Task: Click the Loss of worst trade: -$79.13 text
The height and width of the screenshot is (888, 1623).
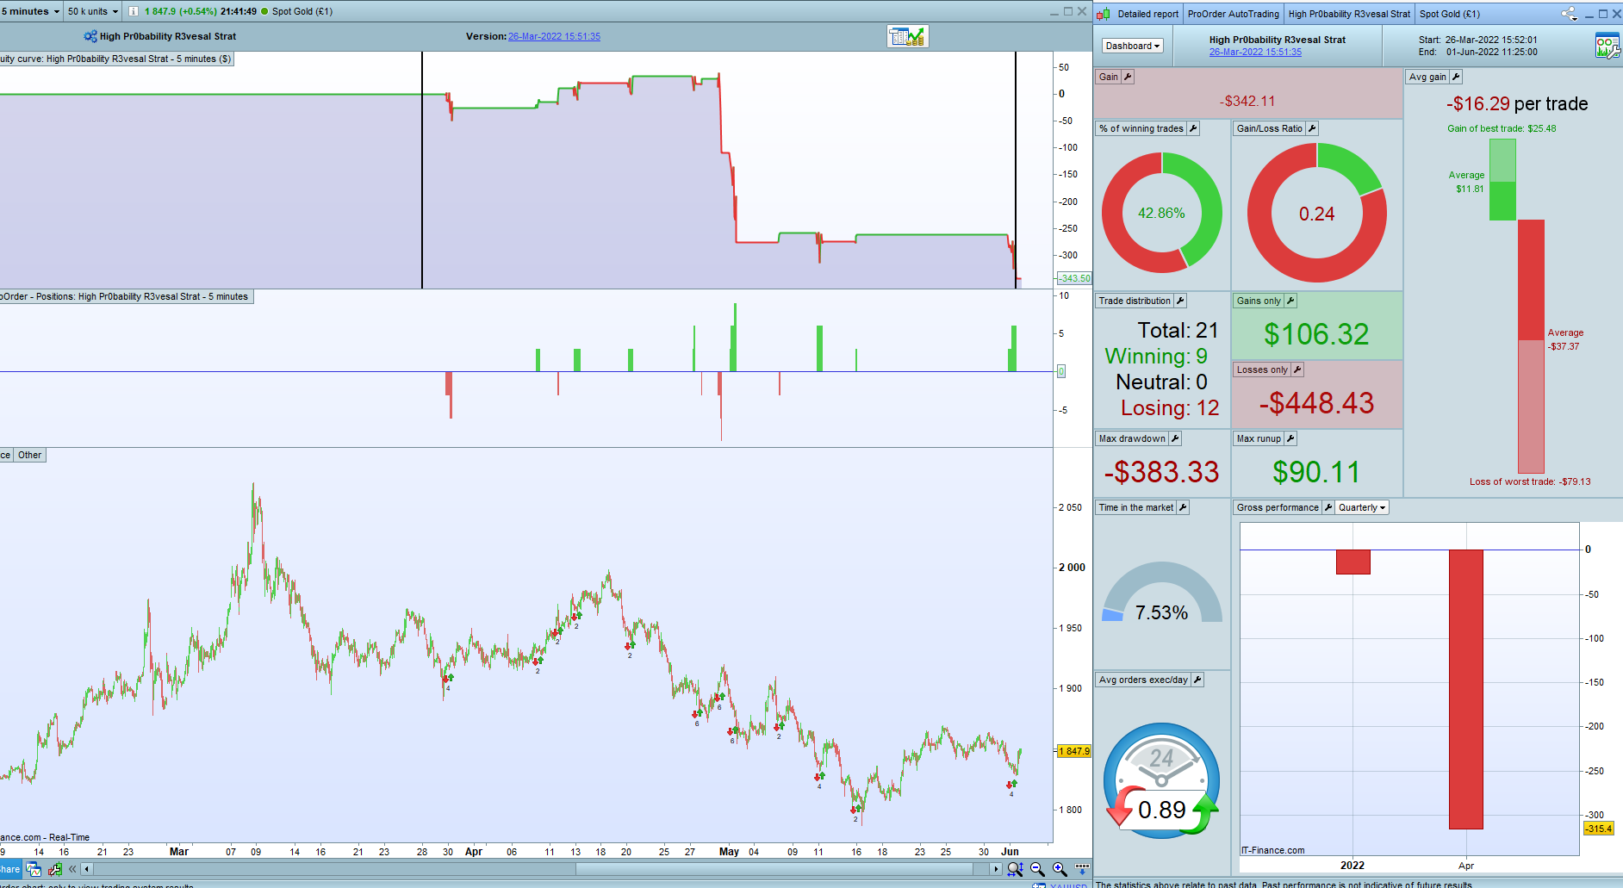Action: (1530, 481)
